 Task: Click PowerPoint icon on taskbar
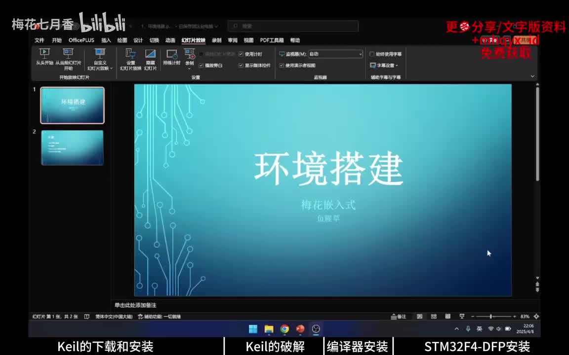pyautogui.click(x=300, y=328)
